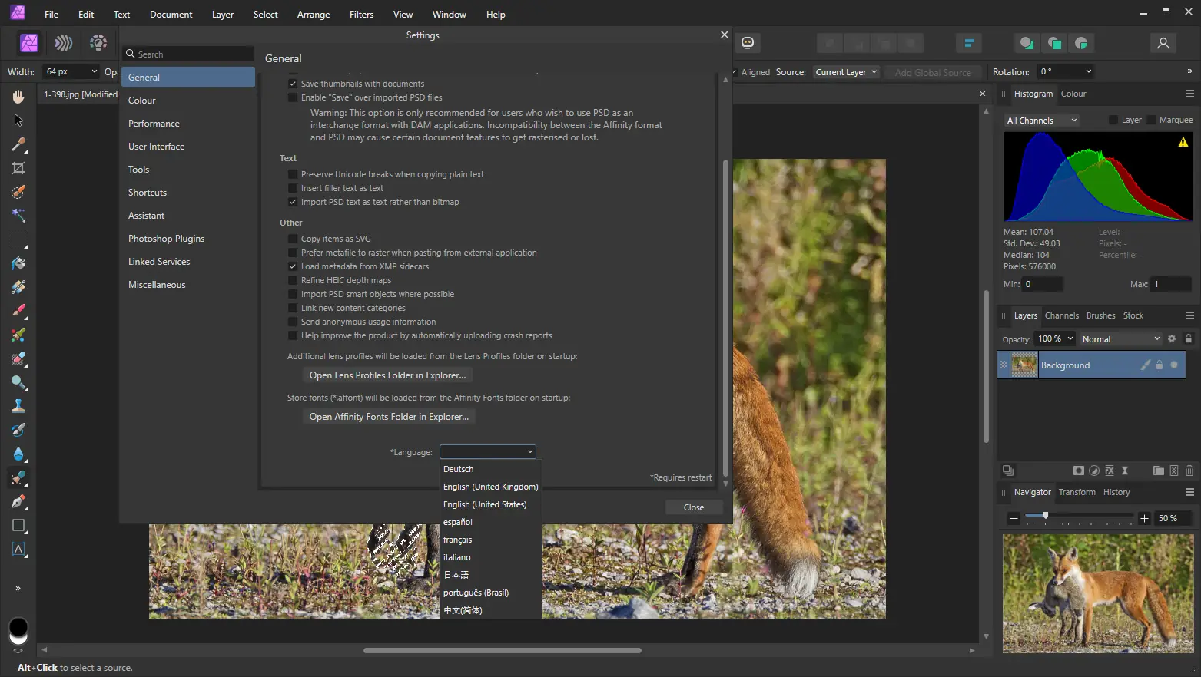Open the Filters menu

361,15
